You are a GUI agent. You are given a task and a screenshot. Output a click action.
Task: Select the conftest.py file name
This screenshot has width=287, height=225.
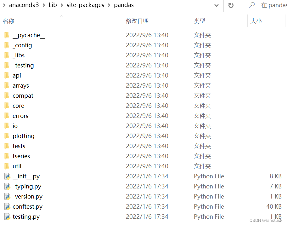27,206
